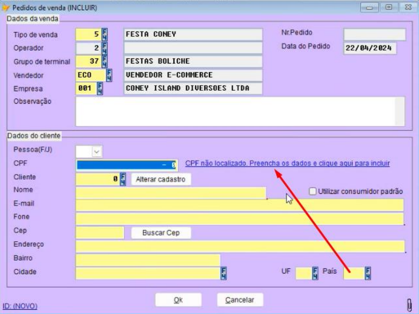419x314 pixels.
Task: Open the F4 lookup for Grupo de terminal
Action: 104,62
